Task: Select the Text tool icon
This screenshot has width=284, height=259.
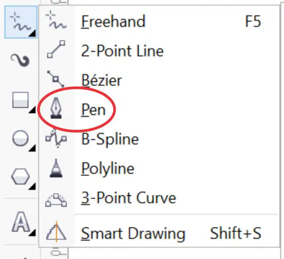Action: coord(21,221)
